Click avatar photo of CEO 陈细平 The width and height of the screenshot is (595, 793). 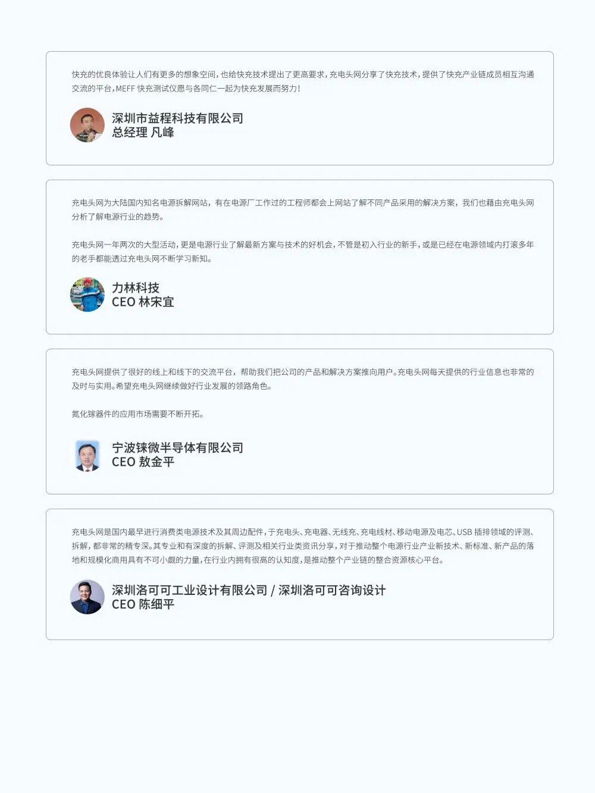click(x=87, y=597)
